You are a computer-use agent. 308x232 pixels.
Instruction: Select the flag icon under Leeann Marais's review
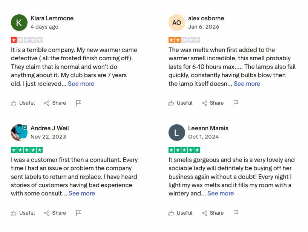point(236,213)
